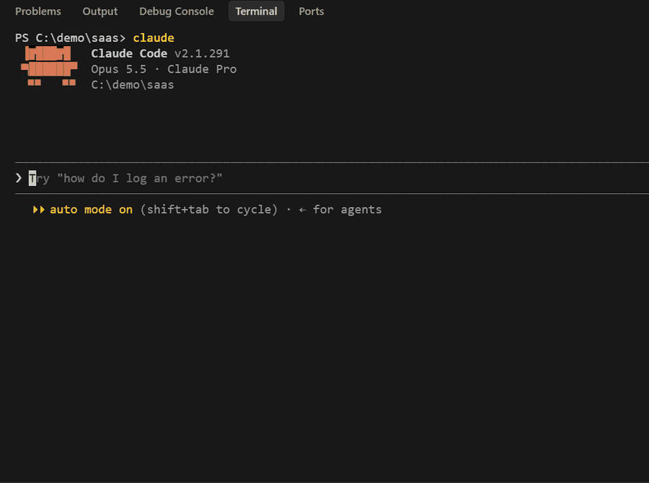The height and width of the screenshot is (483, 649).
Task: Focus the "how do I log an error?" prompt input
Action: (332, 178)
